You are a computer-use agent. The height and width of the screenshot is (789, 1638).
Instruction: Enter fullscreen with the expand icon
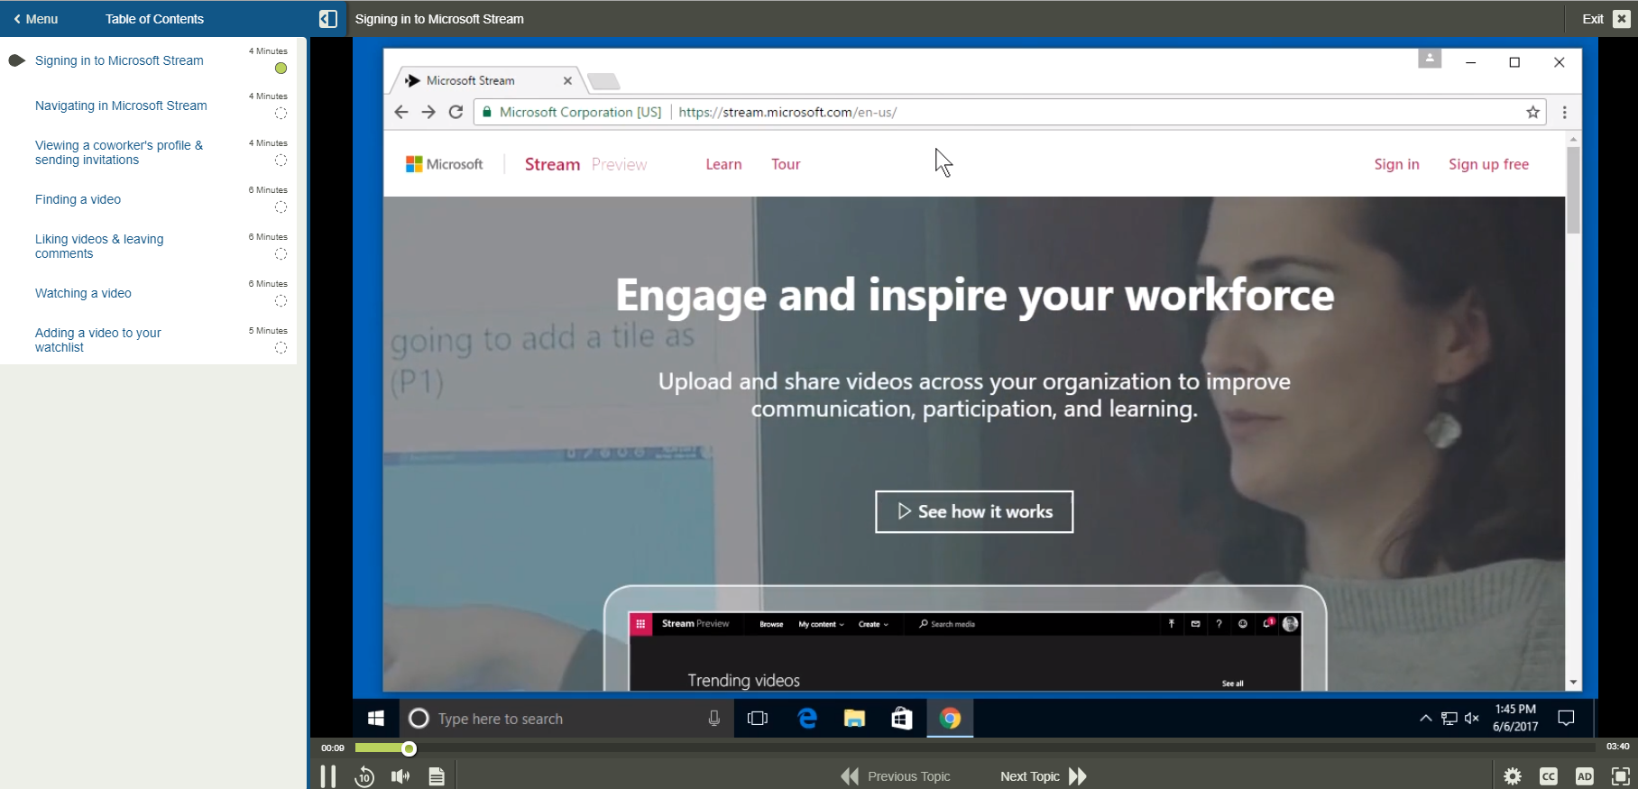(x=1621, y=775)
